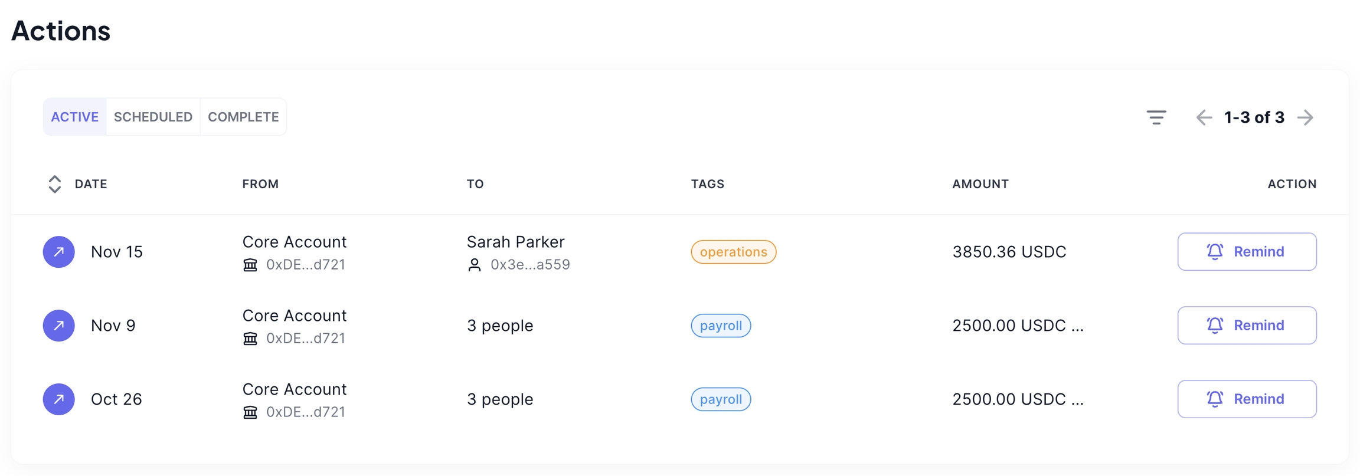Click the person icon beside 0x3e...a559
Image resolution: width=1360 pixels, height=476 pixels.
click(475, 265)
